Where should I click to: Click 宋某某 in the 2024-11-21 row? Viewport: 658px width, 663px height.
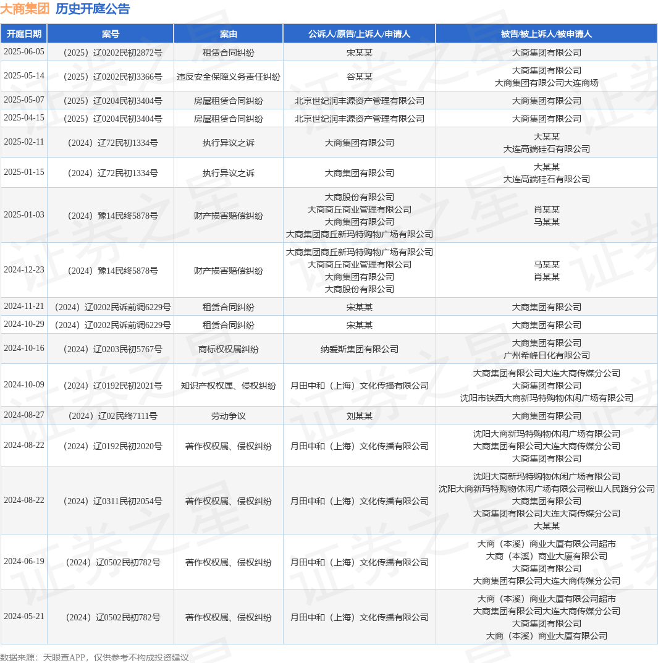[360, 307]
